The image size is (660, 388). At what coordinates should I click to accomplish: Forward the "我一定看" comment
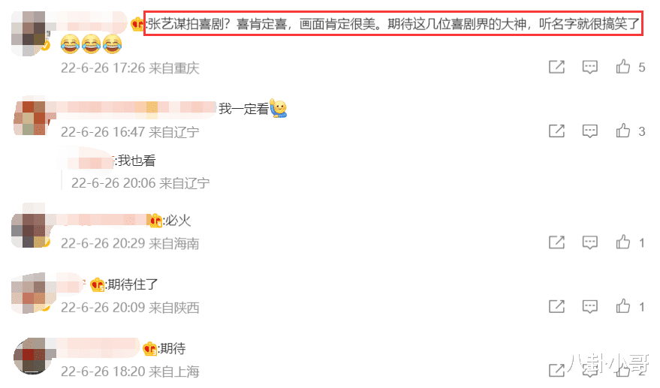pyautogui.click(x=556, y=131)
